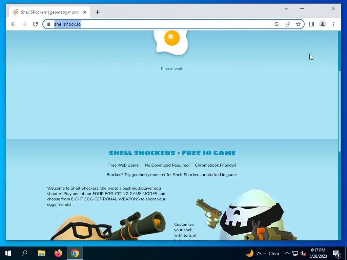Image resolution: width=347 pixels, height=260 pixels.
Task: Click the 'SHELL SHOCKERS - FREE IO GAME' heading
Action: (172, 153)
